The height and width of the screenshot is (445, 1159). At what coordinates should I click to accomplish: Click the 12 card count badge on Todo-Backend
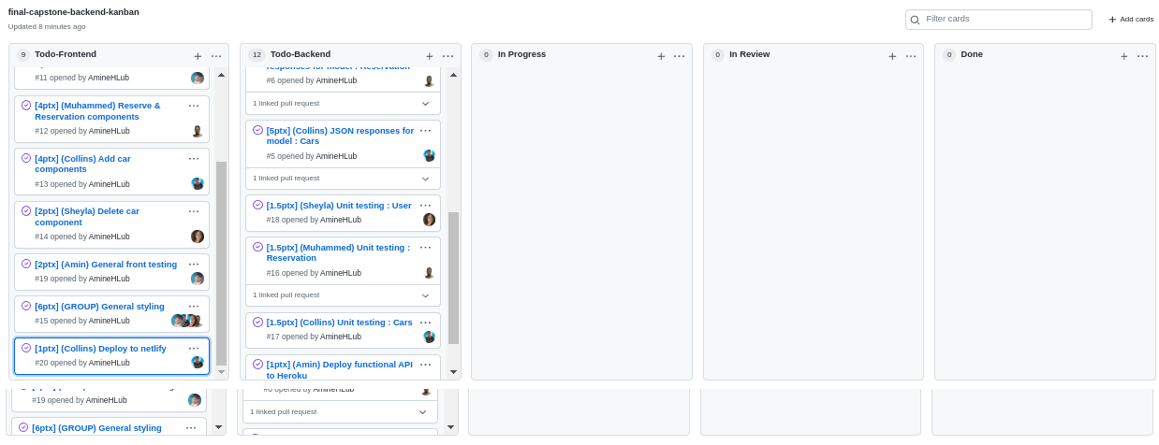[x=257, y=55]
